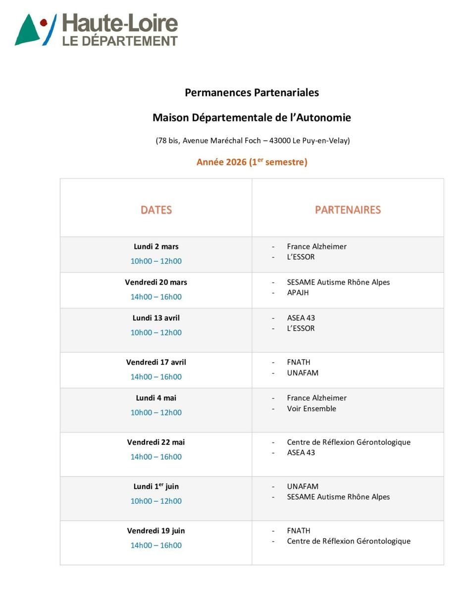The image size is (474, 595).
Task: Click UNAFAM in the Lundi 1er juin row
Action: pos(303,486)
